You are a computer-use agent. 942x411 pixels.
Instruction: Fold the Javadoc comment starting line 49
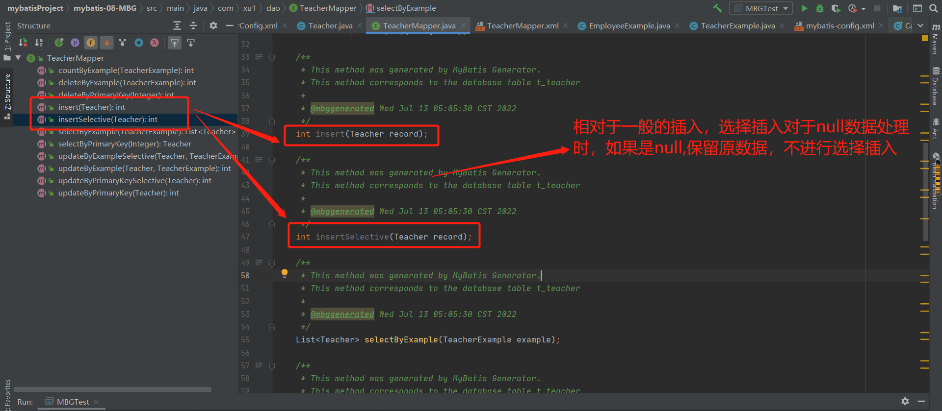(272, 263)
